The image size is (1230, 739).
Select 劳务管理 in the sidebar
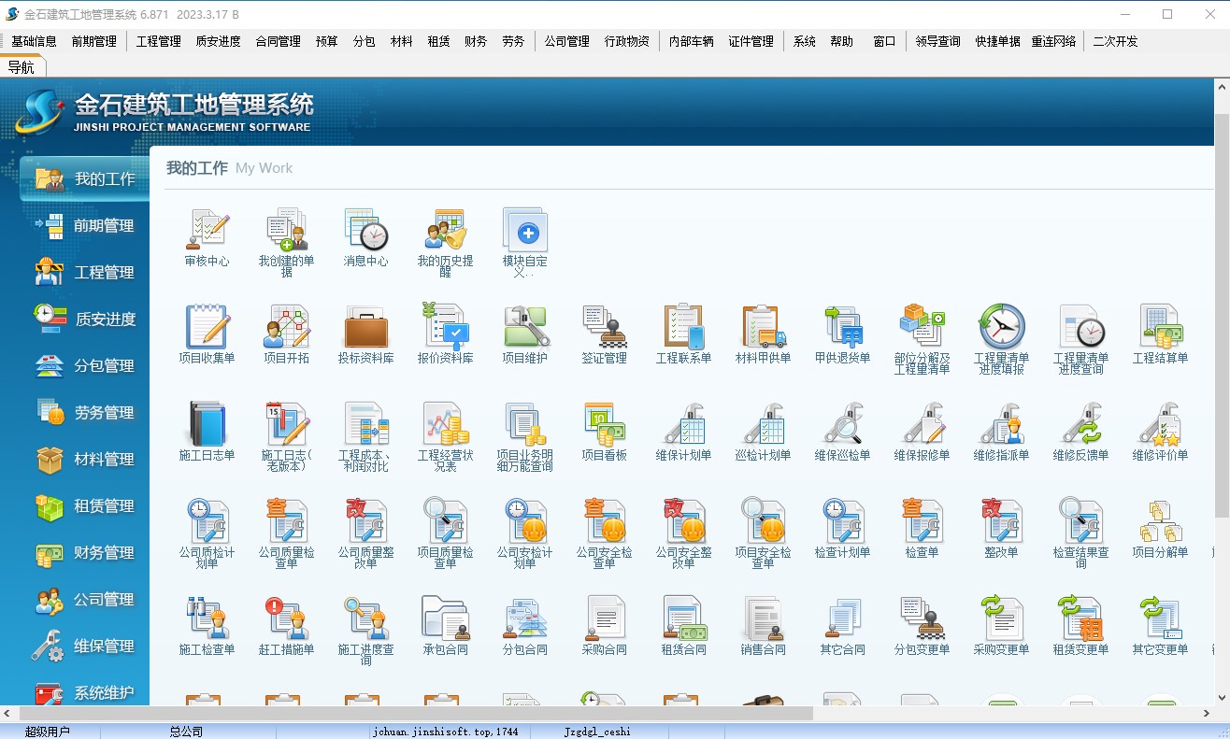click(x=84, y=412)
